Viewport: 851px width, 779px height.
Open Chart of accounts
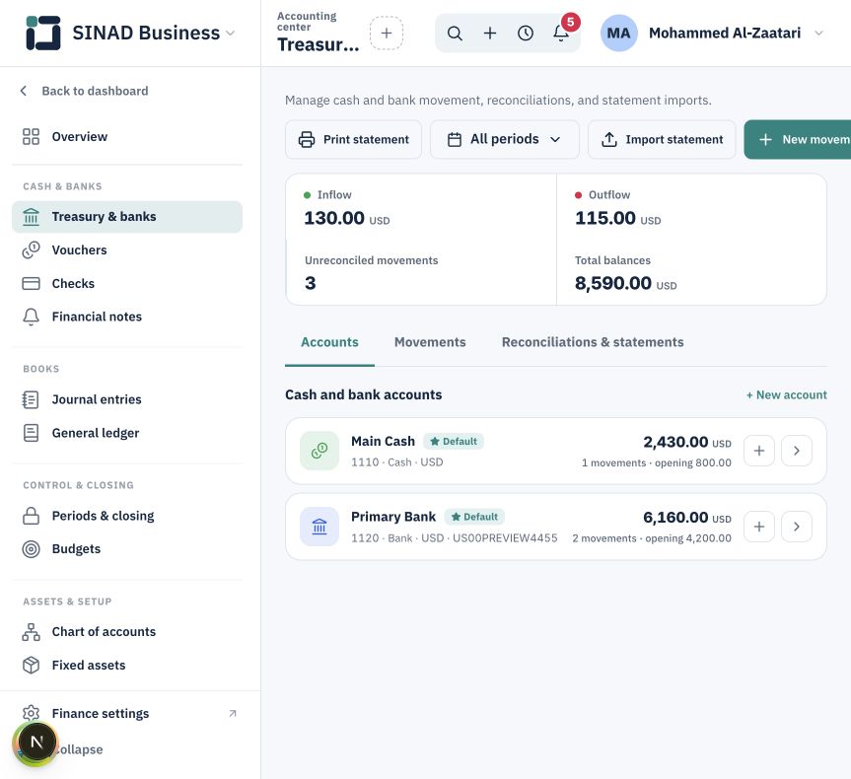pyautogui.click(x=127, y=632)
